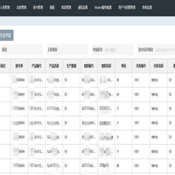This screenshot has width=175, height=175.
Task: Open the 出库管理 menu
Action: (x=21, y=7)
